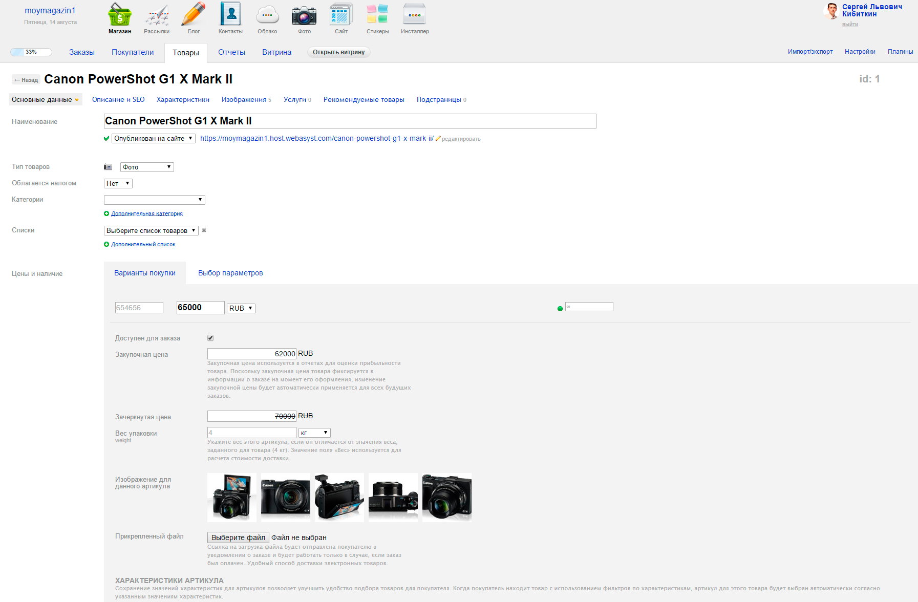Click the green stock status dot
The image size is (918, 602).
pyautogui.click(x=560, y=308)
